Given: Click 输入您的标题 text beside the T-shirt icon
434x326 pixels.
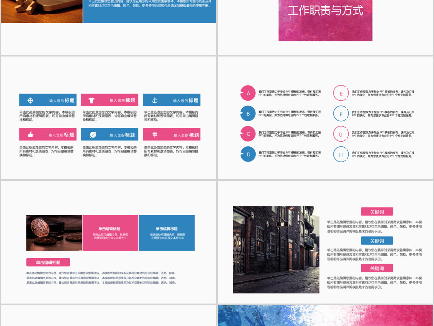Looking at the screenshot, I should 123,100.
